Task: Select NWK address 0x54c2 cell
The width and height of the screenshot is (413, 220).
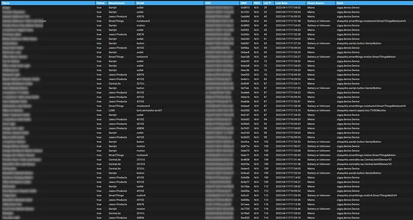Action: coord(245,21)
